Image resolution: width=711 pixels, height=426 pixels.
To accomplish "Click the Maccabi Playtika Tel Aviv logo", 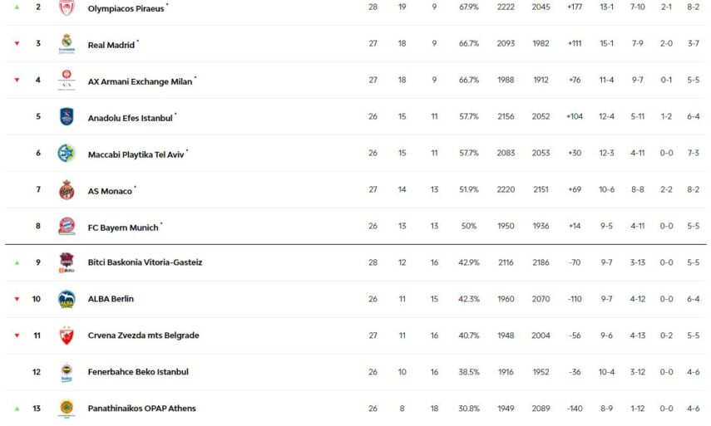I will [x=67, y=154].
